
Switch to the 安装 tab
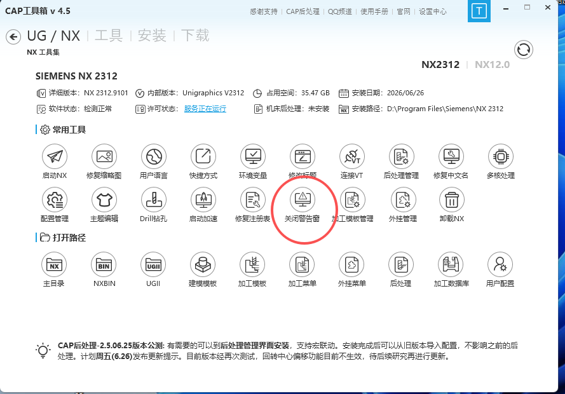click(x=152, y=36)
